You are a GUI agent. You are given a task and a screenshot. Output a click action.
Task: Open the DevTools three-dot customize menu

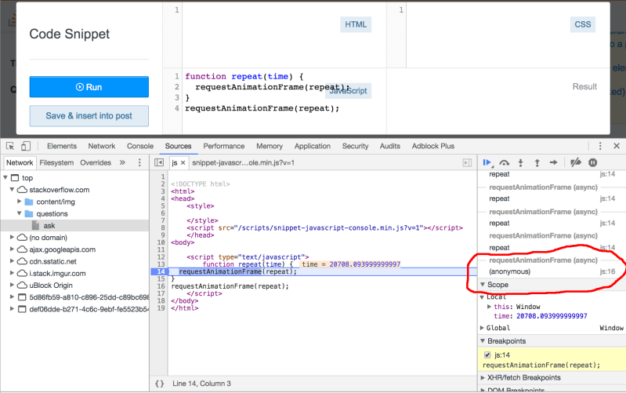[x=600, y=146]
